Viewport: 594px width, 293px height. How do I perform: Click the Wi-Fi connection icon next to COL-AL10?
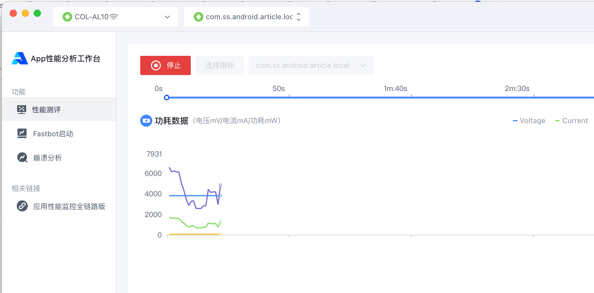tap(114, 17)
